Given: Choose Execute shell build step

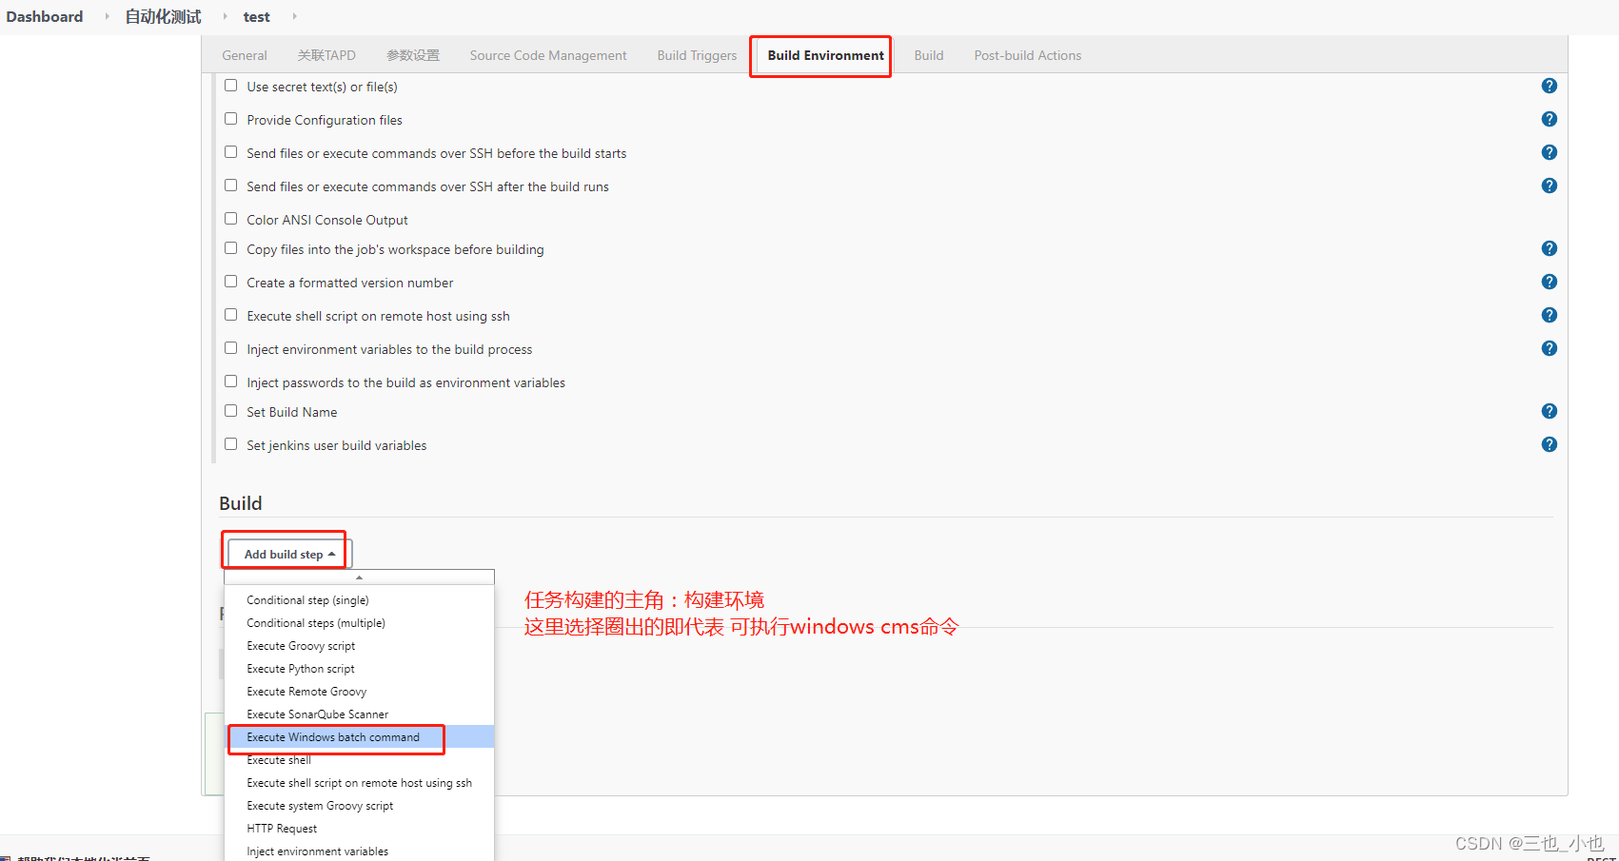Looking at the screenshot, I should [359, 760].
